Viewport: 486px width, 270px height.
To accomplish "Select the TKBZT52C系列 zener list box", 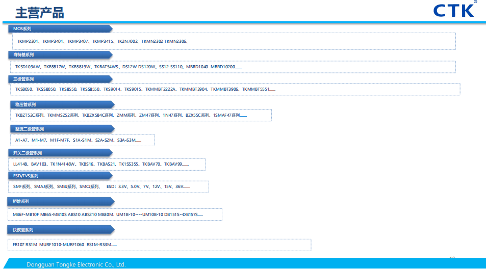I will [141, 115].
